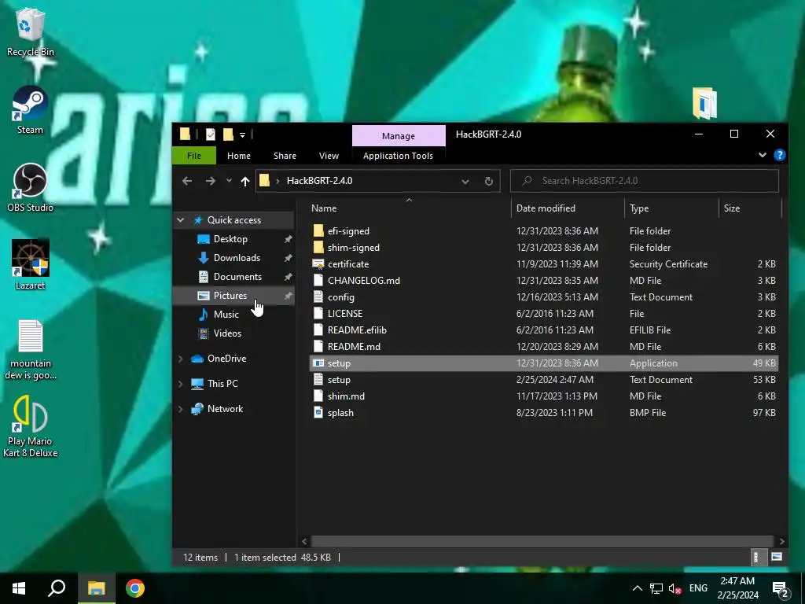Open taskbar Search
Image resolution: width=805 pixels, height=604 pixels.
point(57,588)
